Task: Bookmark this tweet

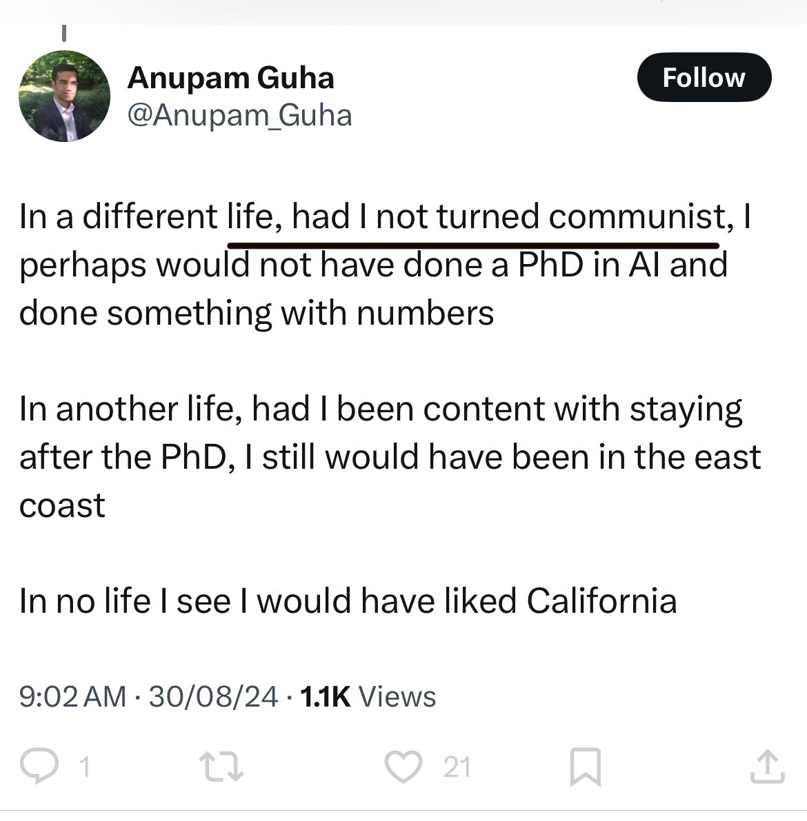Action: pos(586,767)
